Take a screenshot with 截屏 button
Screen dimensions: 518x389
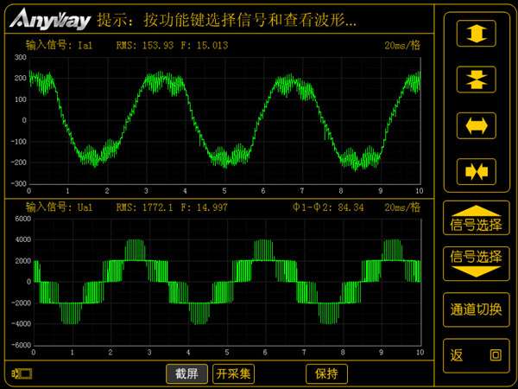[x=187, y=373]
